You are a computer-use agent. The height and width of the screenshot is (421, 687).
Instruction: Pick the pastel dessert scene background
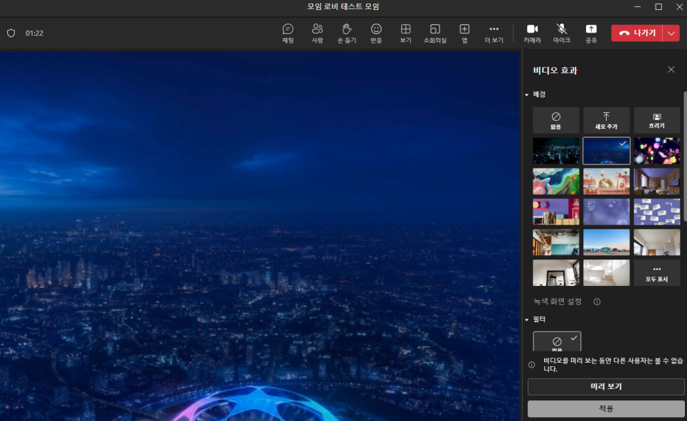point(606,181)
